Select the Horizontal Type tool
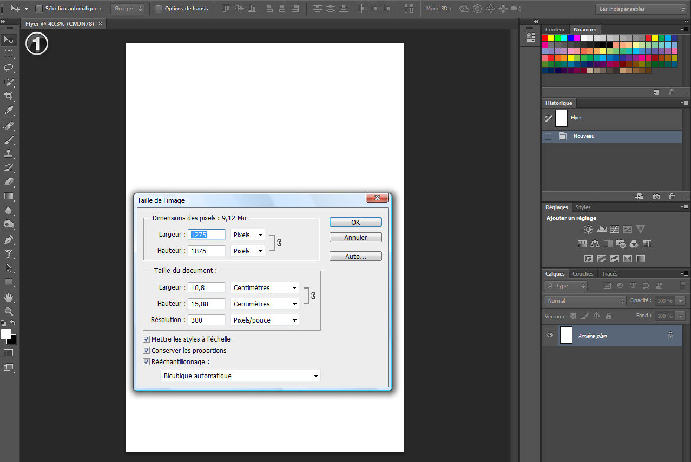 [x=9, y=254]
